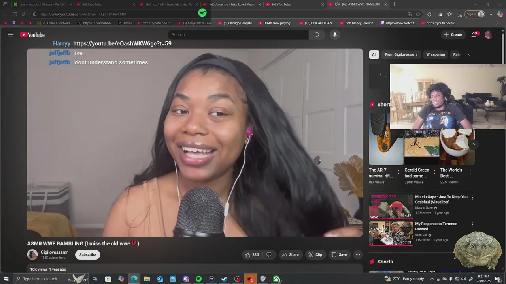Select the From Gigilovesasmr filter chip
This screenshot has width=506, height=284.
401,54
